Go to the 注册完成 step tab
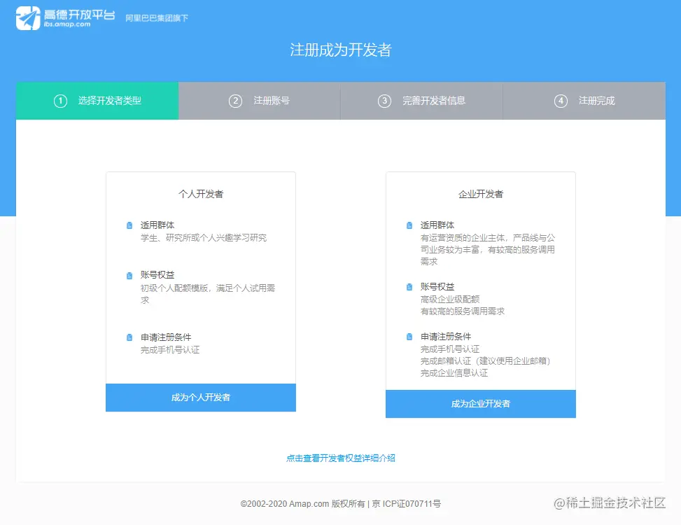The width and height of the screenshot is (681, 525). pyautogui.click(x=584, y=101)
